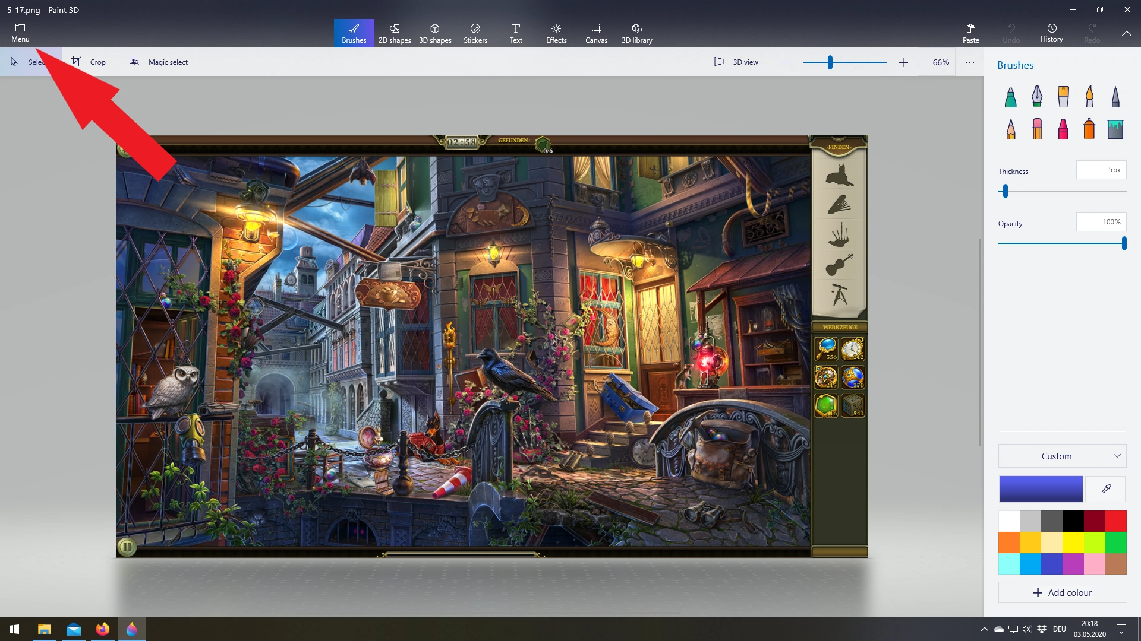Click the Thickness value input field

tap(1101, 170)
